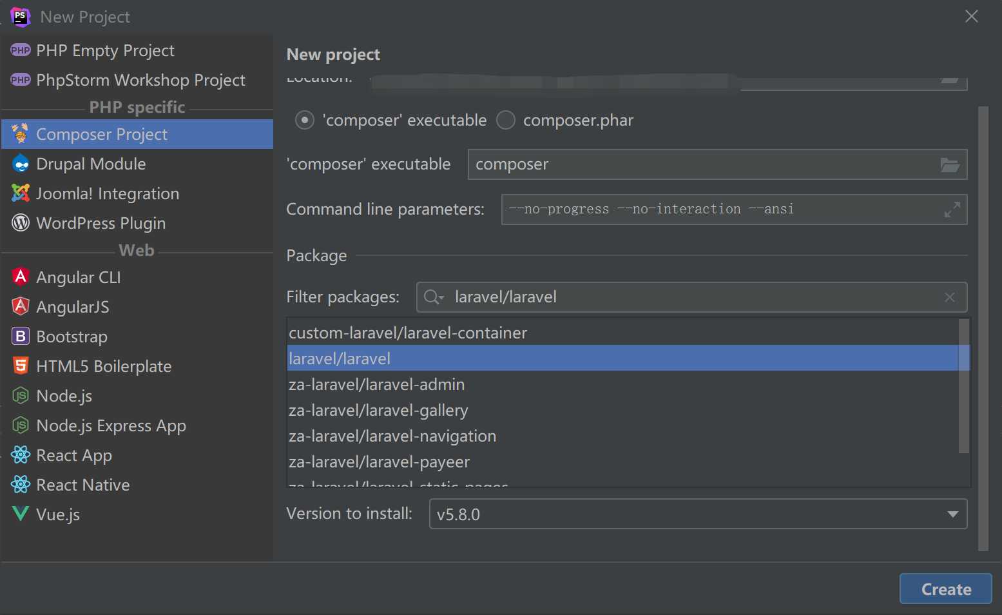Screen dimensions: 1002x615
Task: Click the HTML5 Boilerplate icon
Action: coord(21,366)
